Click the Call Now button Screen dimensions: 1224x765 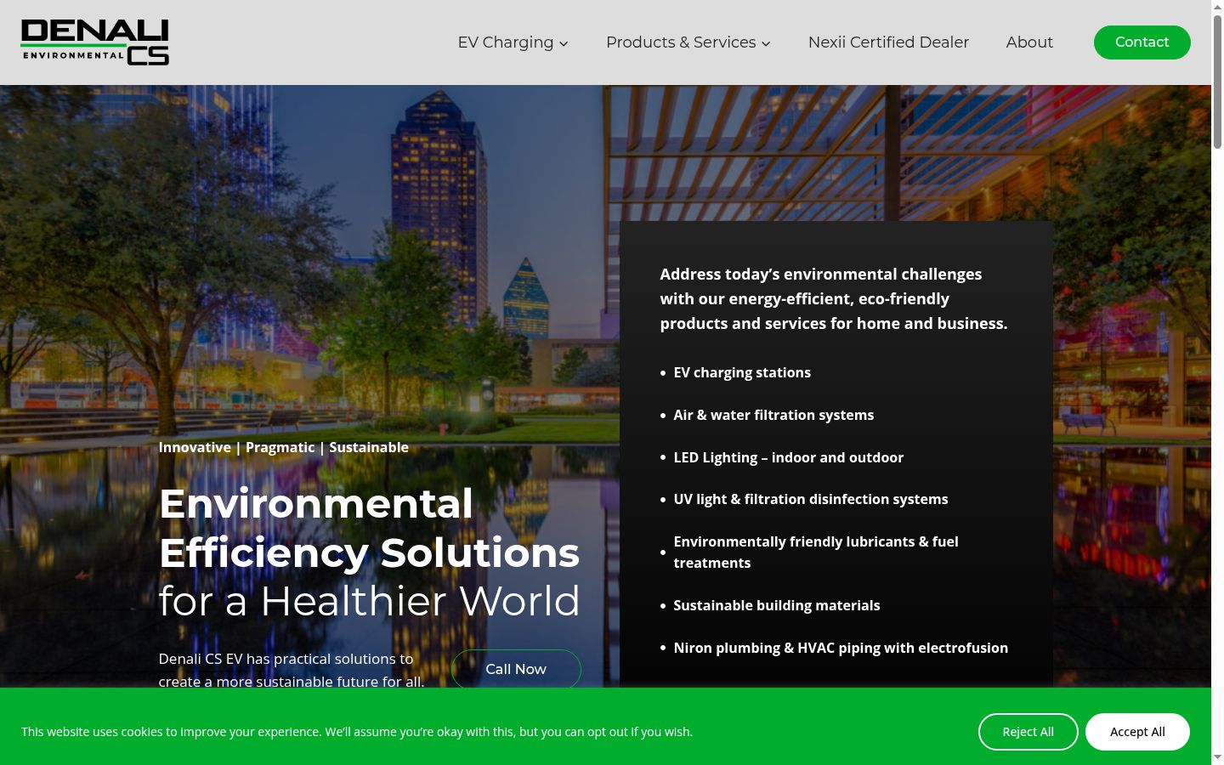click(x=516, y=669)
